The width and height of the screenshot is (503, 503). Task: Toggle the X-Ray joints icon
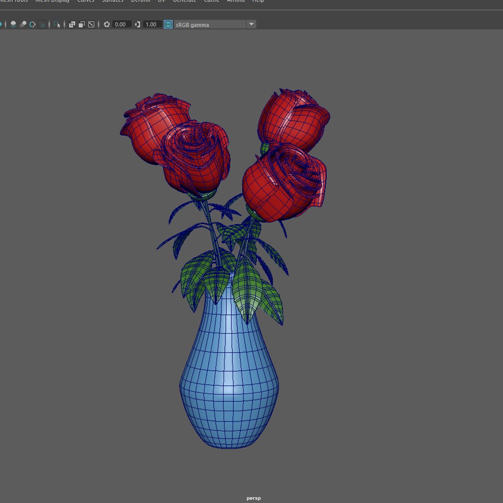point(91,24)
